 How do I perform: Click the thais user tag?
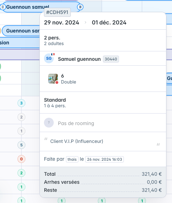point(72,159)
